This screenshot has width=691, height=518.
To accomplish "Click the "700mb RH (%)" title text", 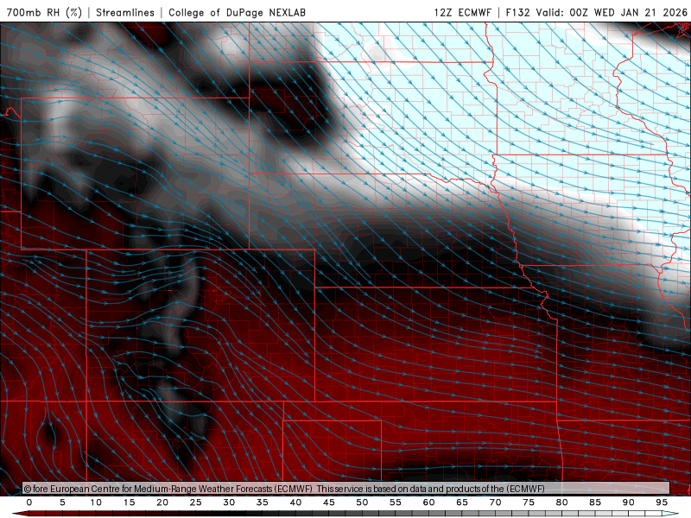I will coord(44,12).
